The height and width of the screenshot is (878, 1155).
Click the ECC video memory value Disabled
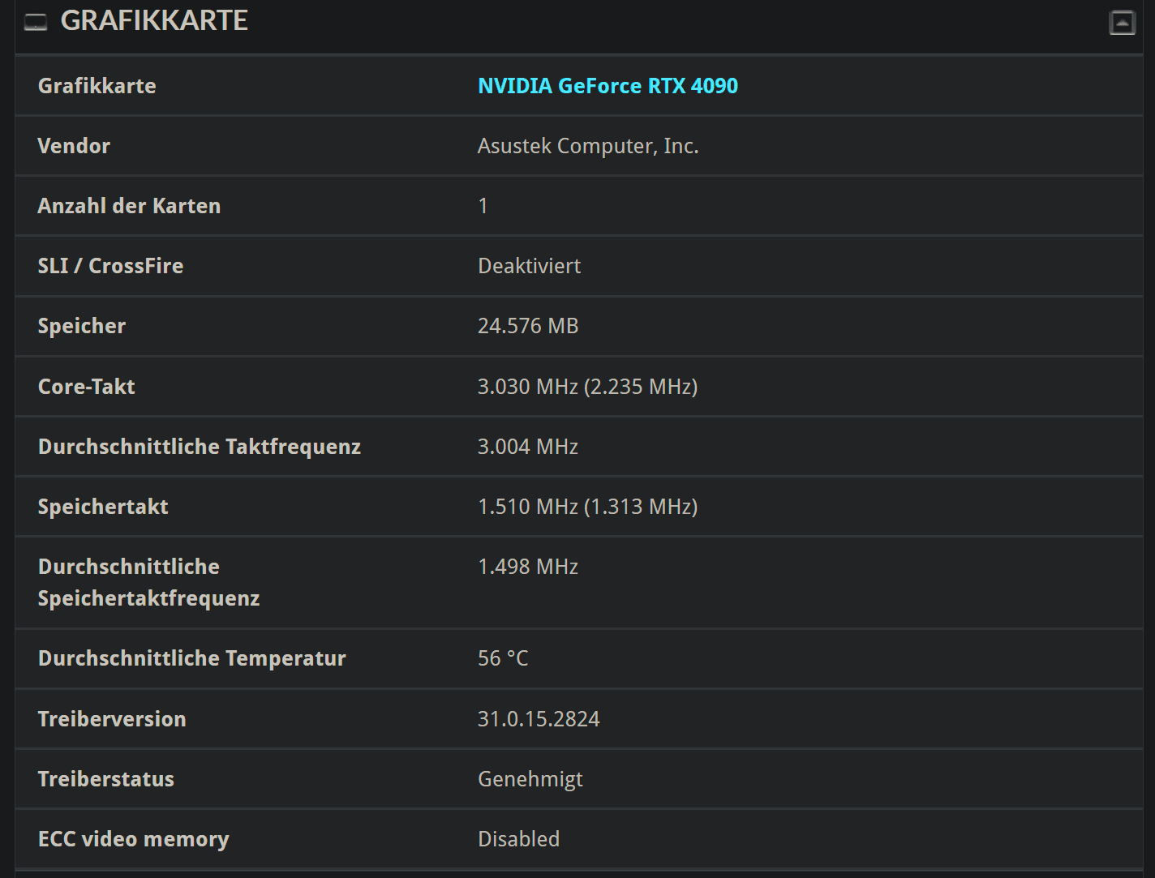pos(519,839)
